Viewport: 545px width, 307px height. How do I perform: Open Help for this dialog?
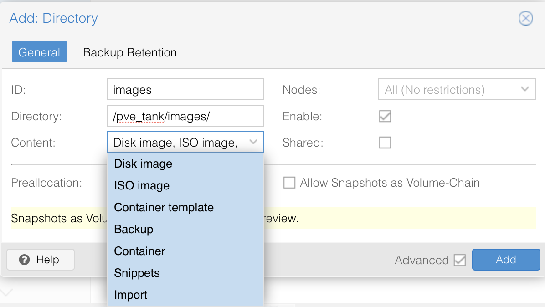click(41, 260)
